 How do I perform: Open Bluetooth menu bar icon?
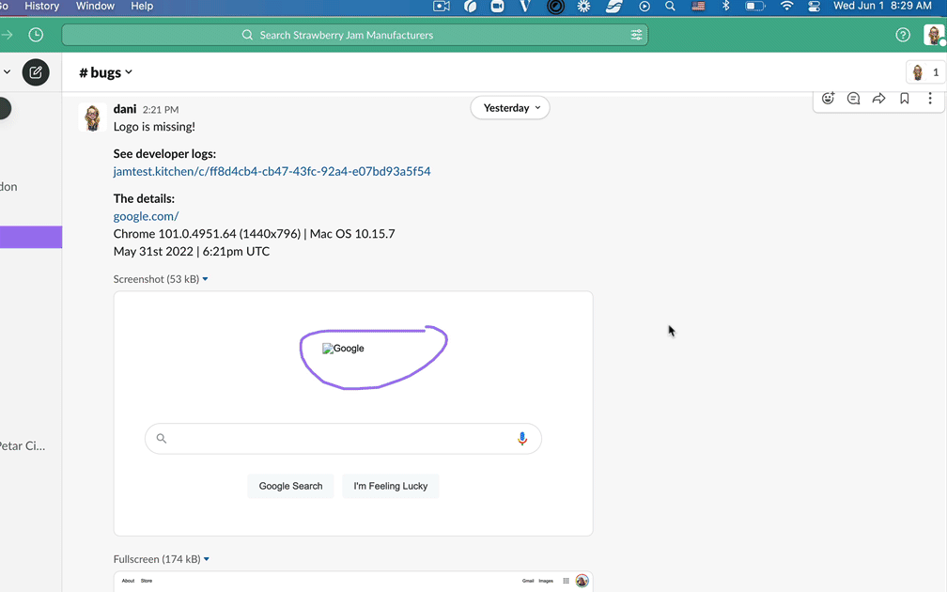pyautogui.click(x=726, y=6)
